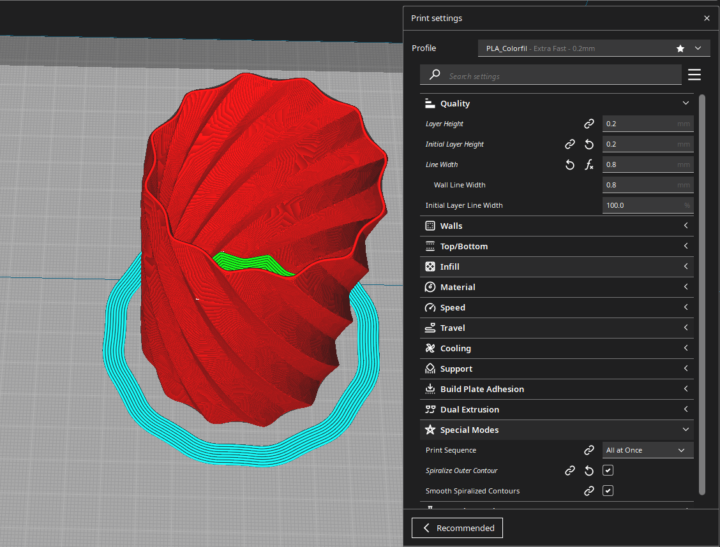The width and height of the screenshot is (720, 547).
Task: Click the Build Plate Adhesion icon
Action: [x=430, y=390]
